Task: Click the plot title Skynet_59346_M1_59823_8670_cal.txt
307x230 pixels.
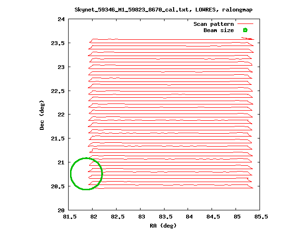Action: coord(132,10)
